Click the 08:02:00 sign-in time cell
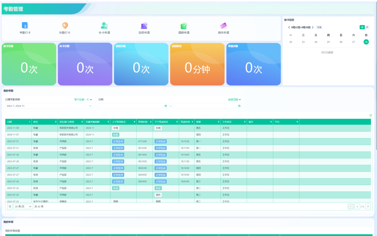This screenshot has width=377, height=236. (145, 168)
